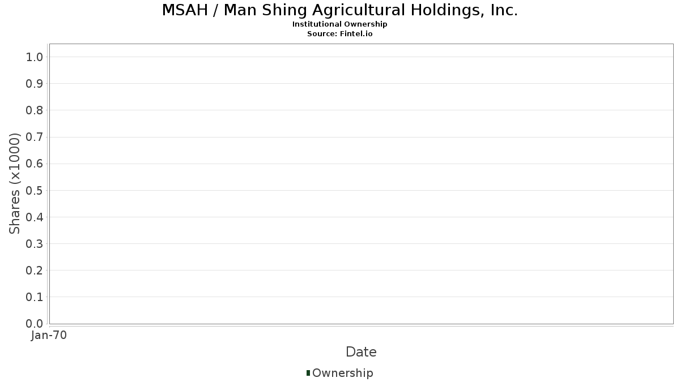Select the 0.4 y-axis tick label
The height and width of the screenshot is (382, 680).
[x=35, y=217]
